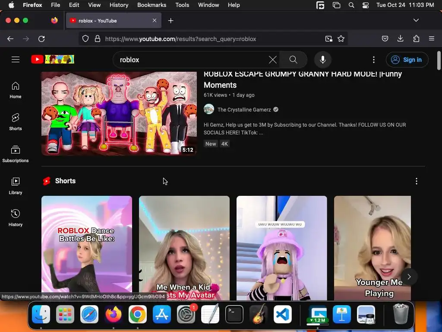Image resolution: width=442 pixels, height=332 pixels.
Task: Show next Shorts with the right arrow
Action: coord(409,277)
